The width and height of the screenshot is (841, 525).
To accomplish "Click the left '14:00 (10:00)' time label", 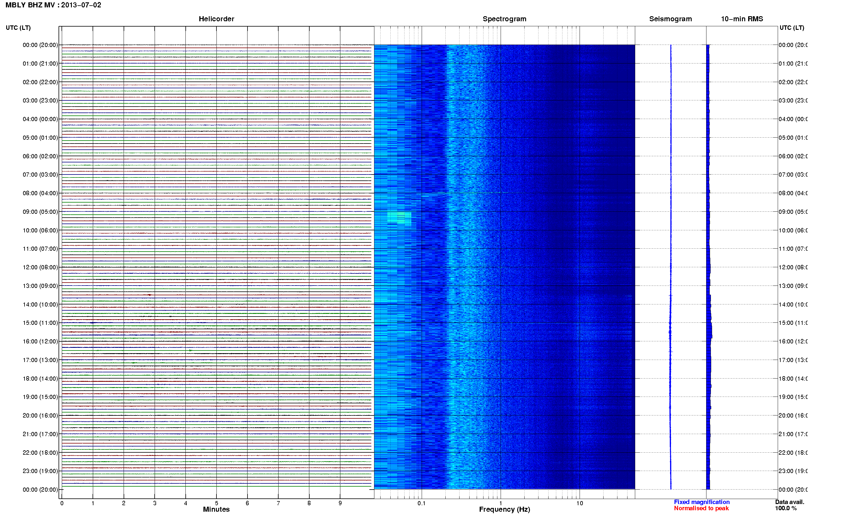I will point(40,304).
